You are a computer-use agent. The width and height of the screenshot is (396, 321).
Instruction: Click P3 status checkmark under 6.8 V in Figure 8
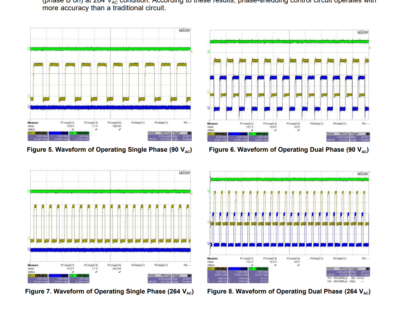(299, 265)
